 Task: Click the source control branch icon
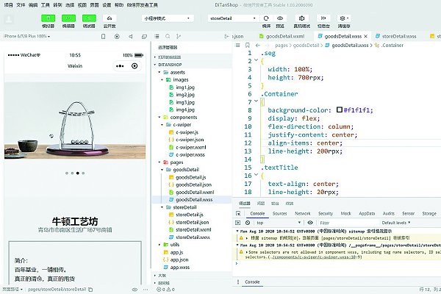click(x=179, y=36)
